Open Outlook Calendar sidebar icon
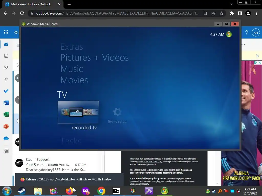Viewport: 262px width, 196px height. click(x=6, y=56)
